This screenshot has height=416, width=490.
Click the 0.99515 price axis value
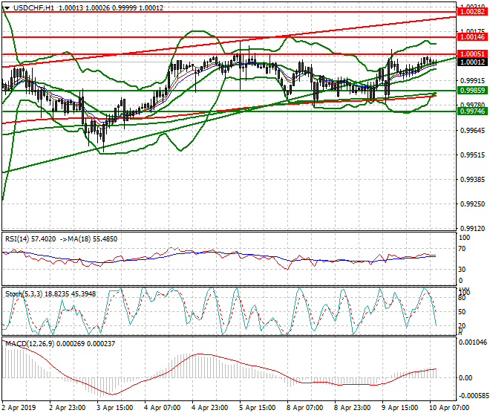[x=473, y=155]
